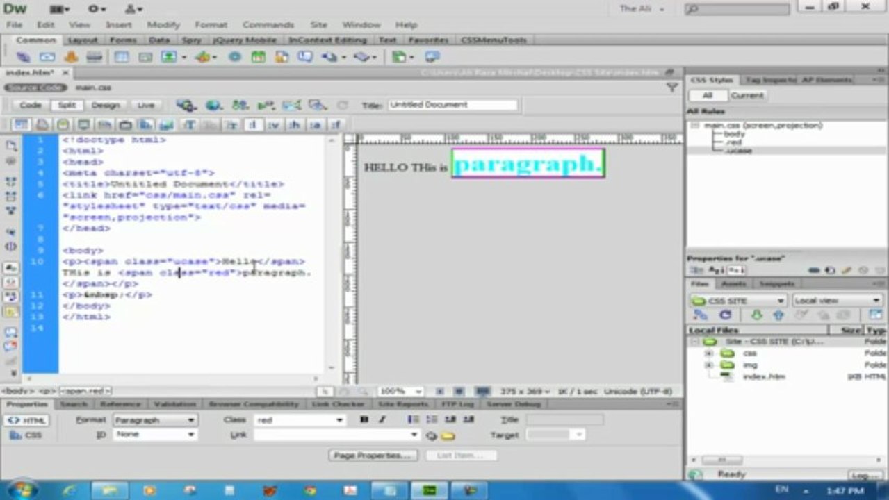Toggle Source Code file view
The width and height of the screenshot is (889, 500).
pyautogui.click(x=36, y=87)
